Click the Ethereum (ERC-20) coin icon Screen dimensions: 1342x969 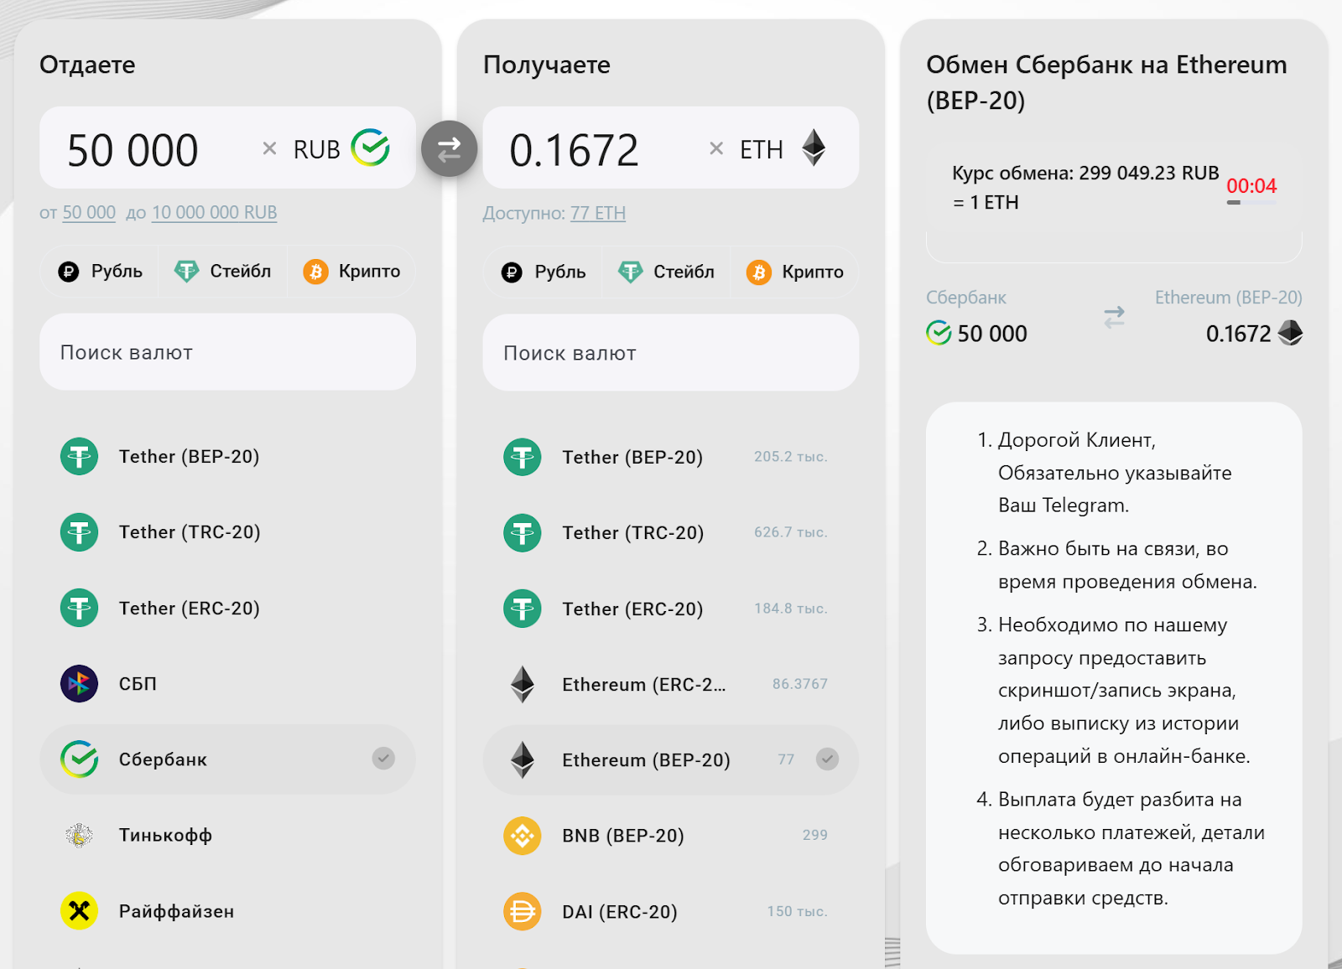coord(523,684)
